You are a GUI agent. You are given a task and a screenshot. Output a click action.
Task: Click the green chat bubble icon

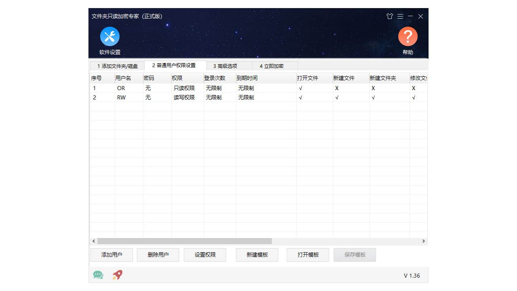click(98, 275)
